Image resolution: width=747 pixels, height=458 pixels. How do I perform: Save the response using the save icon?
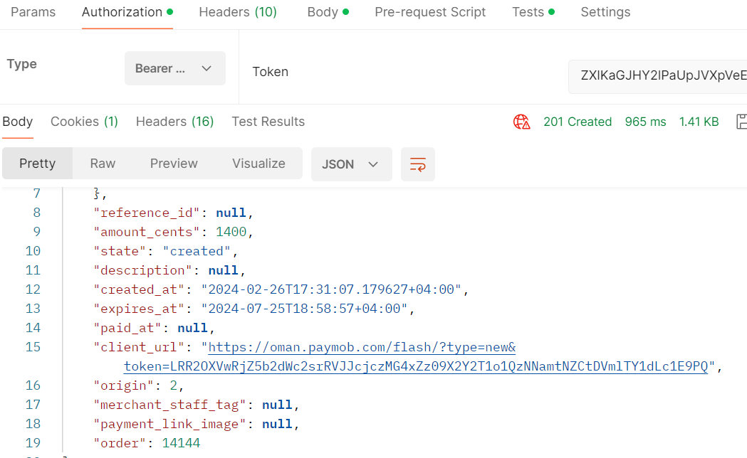click(x=741, y=122)
